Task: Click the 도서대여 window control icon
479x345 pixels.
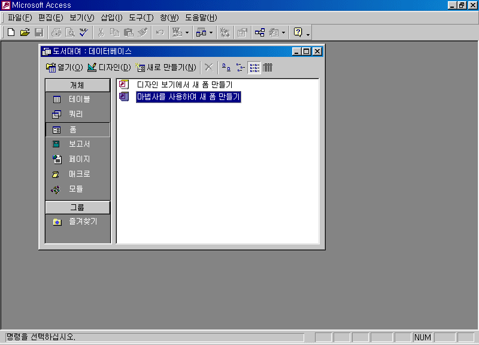Action: 47,52
